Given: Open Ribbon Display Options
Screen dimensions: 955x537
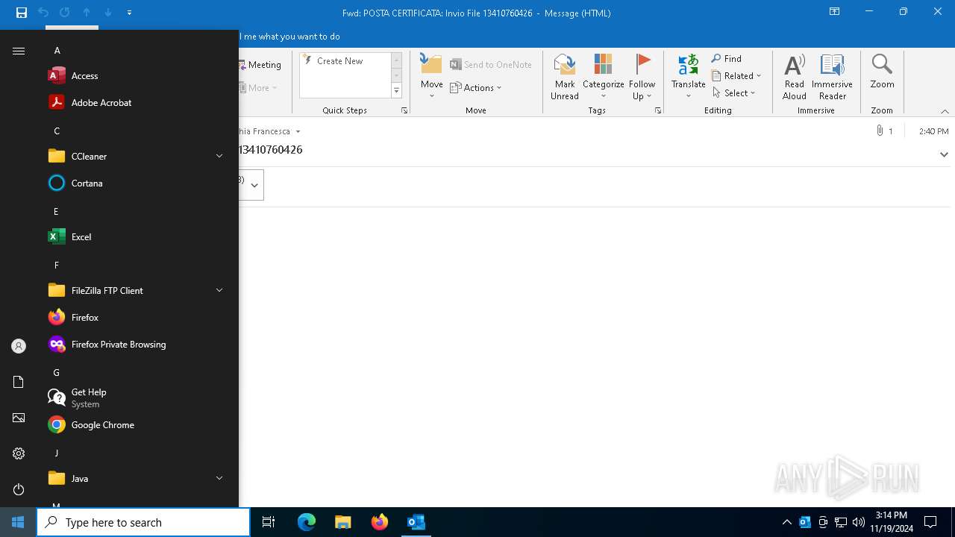Looking at the screenshot, I should tap(834, 12).
